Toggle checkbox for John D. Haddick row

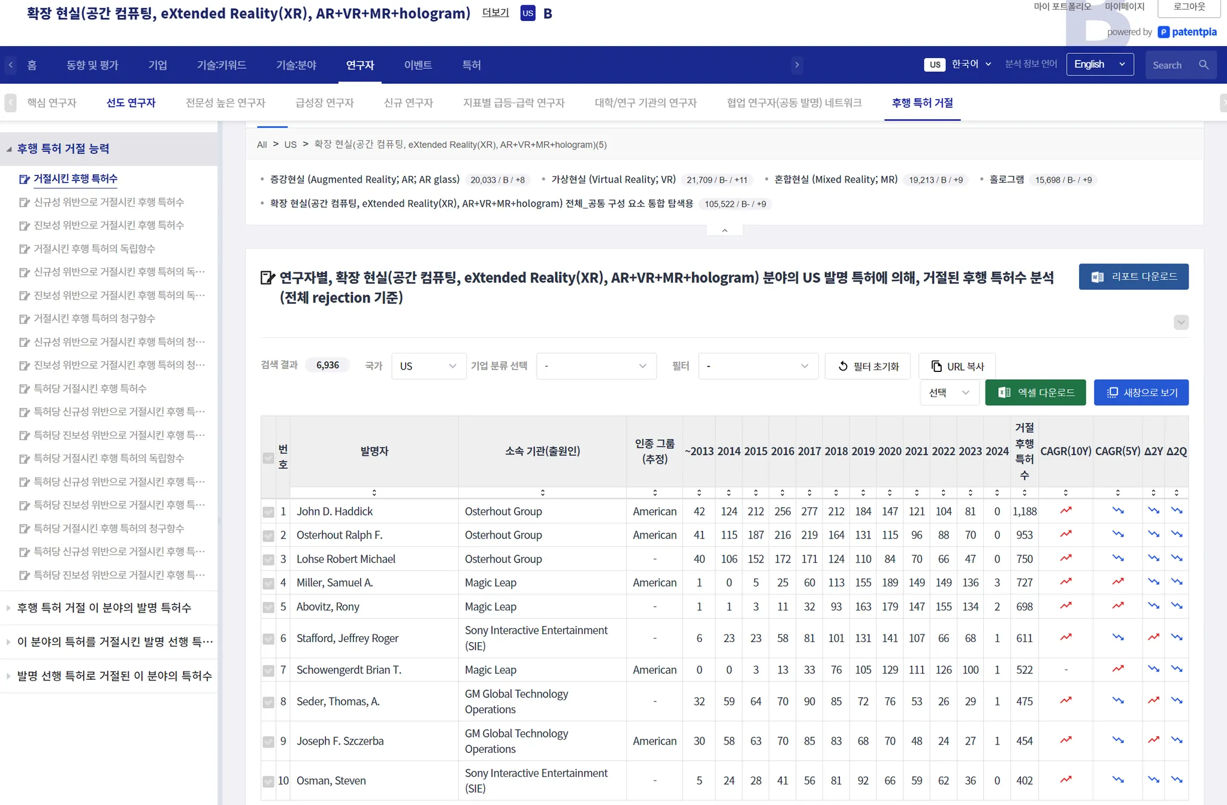(268, 512)
